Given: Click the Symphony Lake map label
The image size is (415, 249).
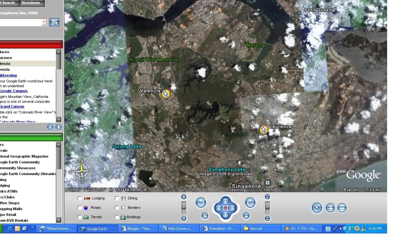Looking at the screenshot, I should pos(227,169).
